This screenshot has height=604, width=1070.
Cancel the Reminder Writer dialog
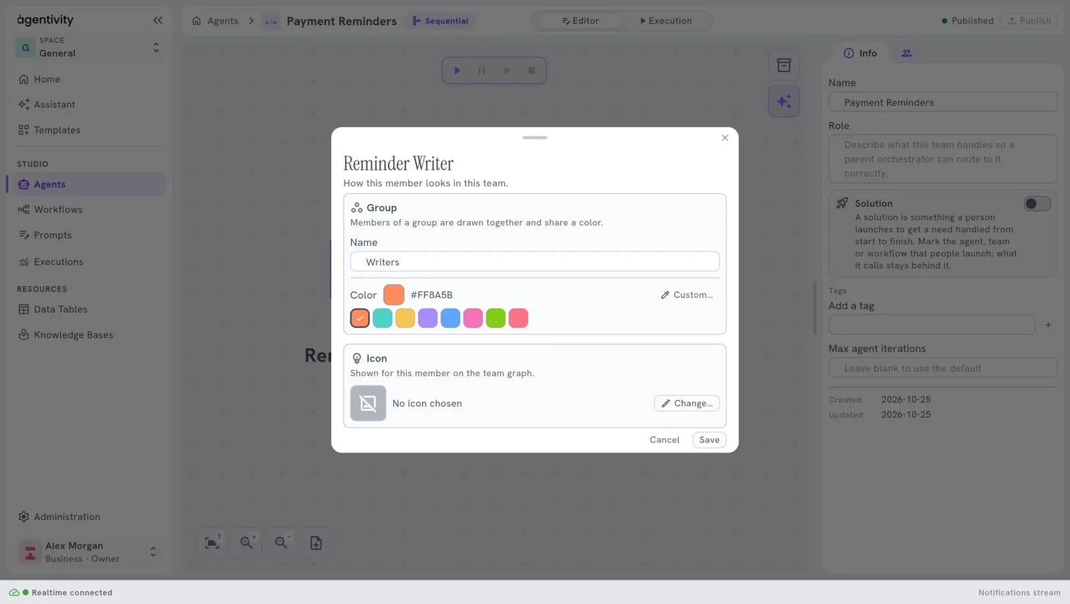[664, 440]
